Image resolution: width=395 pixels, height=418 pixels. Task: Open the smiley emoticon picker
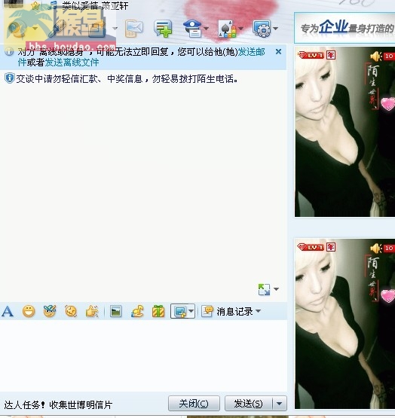click(x=29, y=311)
